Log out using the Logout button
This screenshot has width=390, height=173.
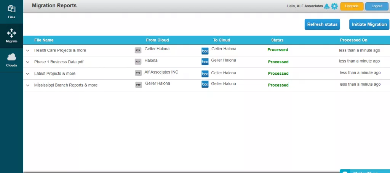376,6
